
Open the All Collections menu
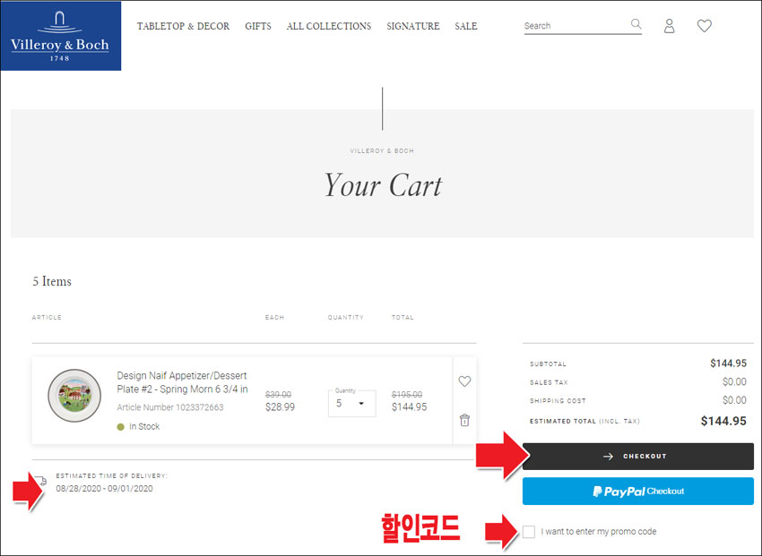tap(329, 26)
